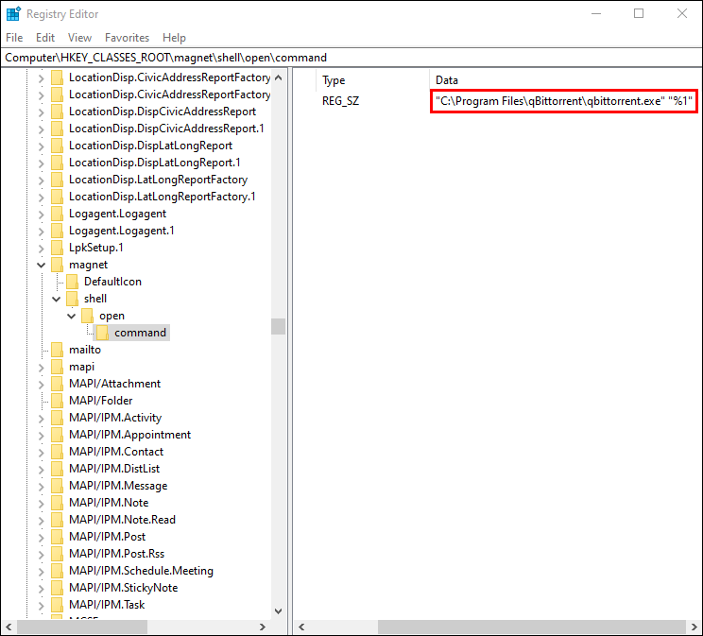Select the command folder icon
The height and width of the screenshot is (636, 703).
102,333
